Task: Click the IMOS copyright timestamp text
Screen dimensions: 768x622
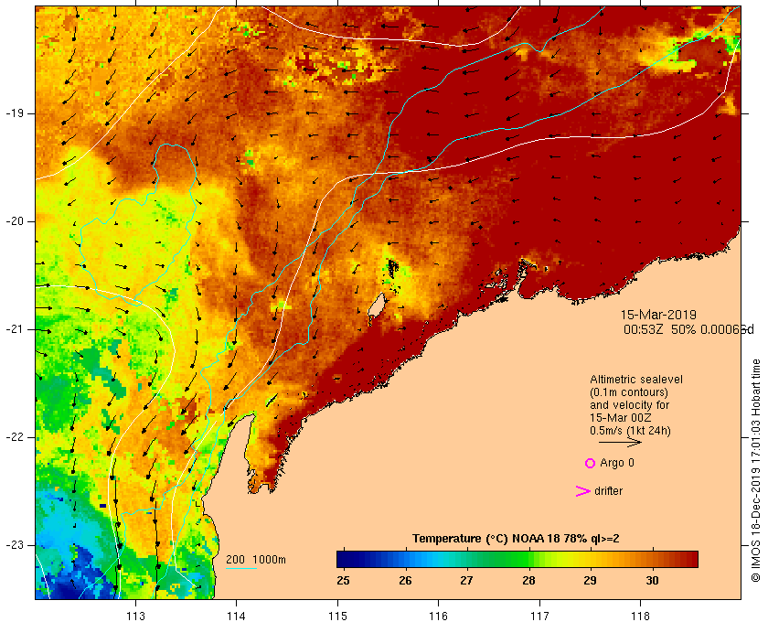Action: tap(755, 470)
